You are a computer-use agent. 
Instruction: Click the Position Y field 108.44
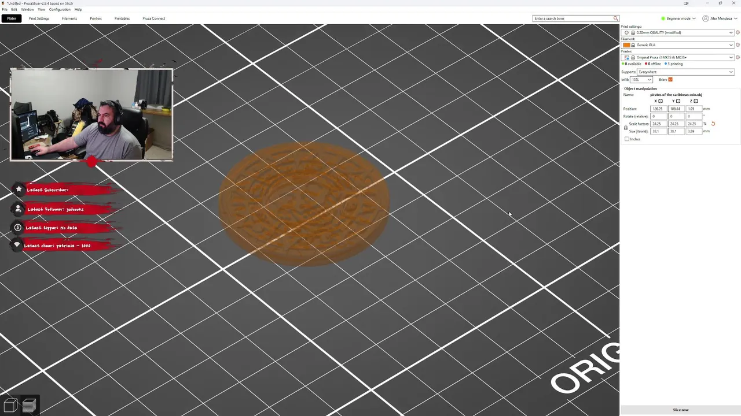point(676,109)
